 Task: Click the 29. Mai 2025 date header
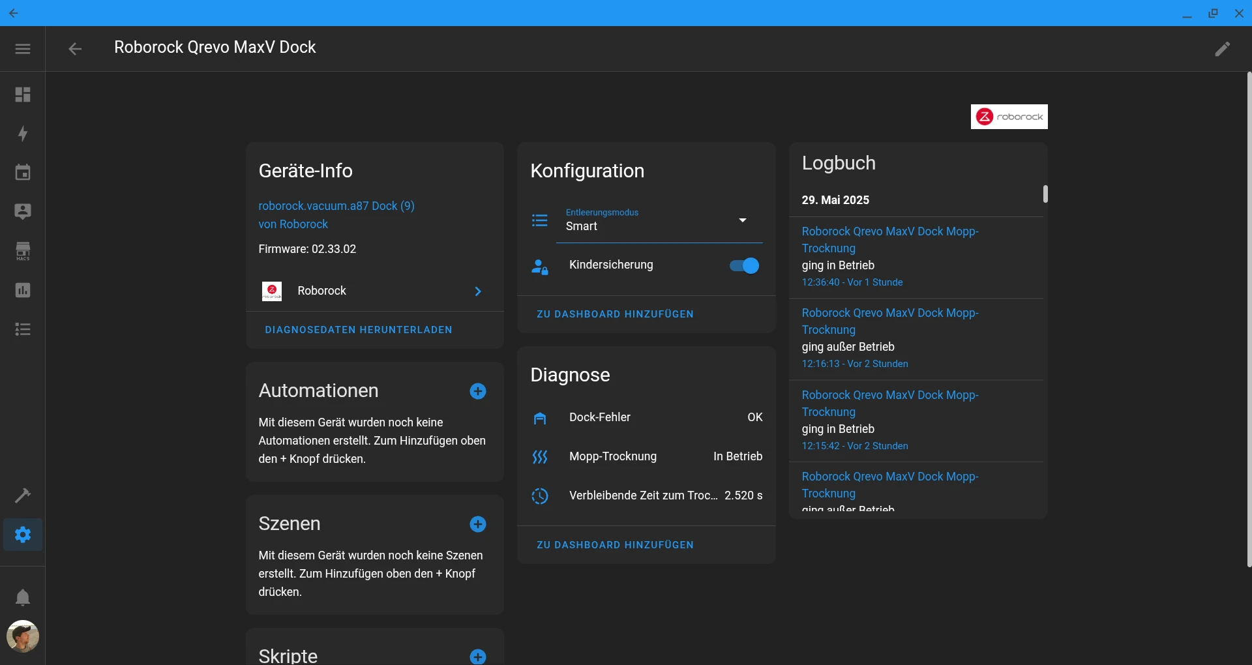835,200
